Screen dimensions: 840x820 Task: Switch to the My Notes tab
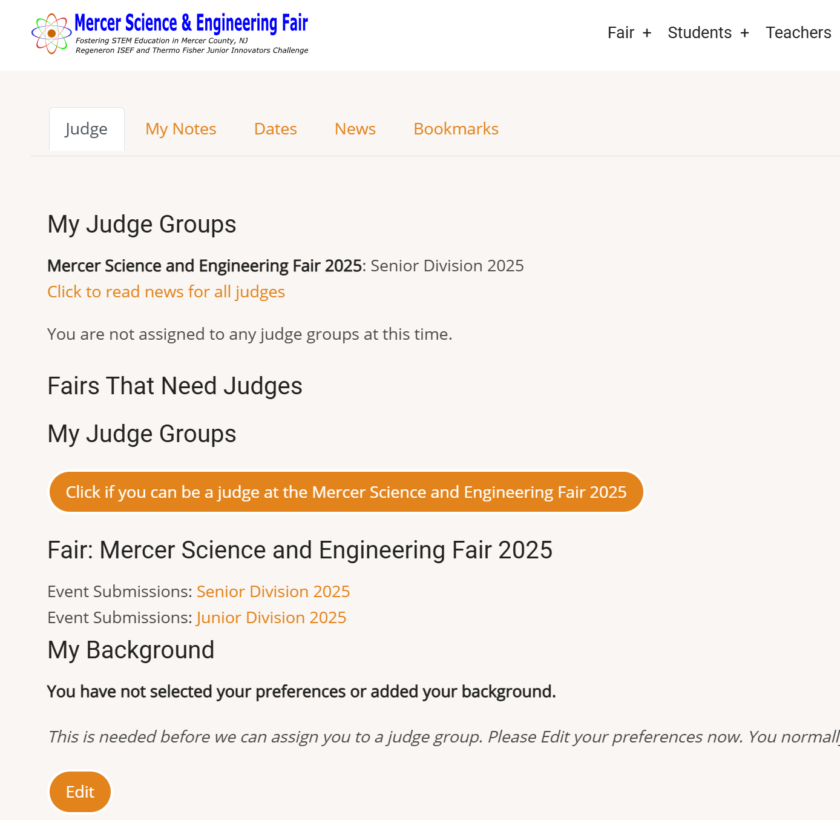pyautogui.click(x=181, y=129)
